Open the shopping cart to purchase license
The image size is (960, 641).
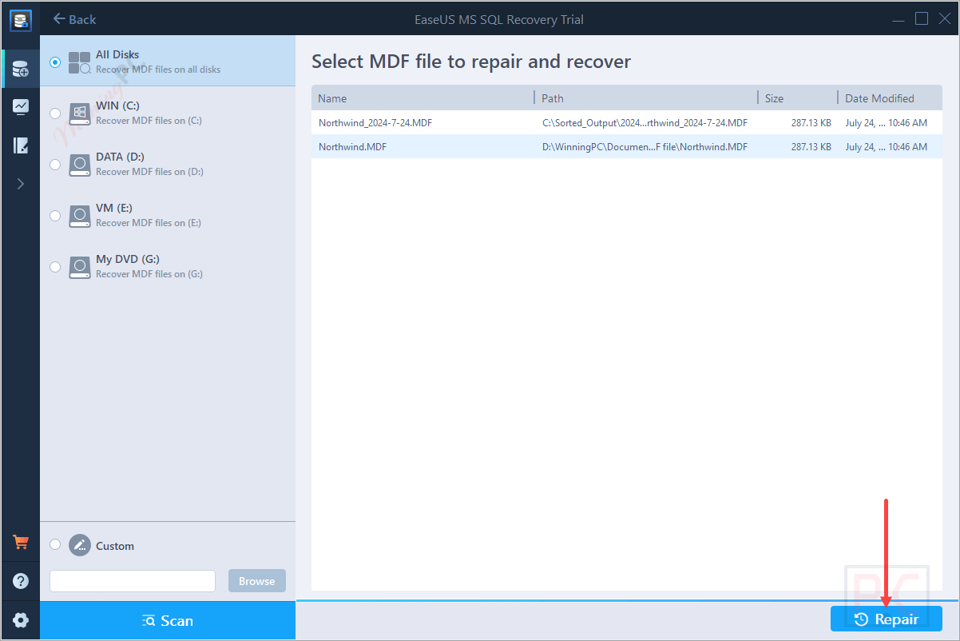tap(19, 541)
